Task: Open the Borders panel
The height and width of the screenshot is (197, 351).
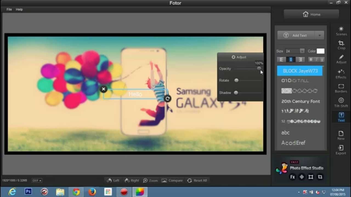Action: [341, 88]
